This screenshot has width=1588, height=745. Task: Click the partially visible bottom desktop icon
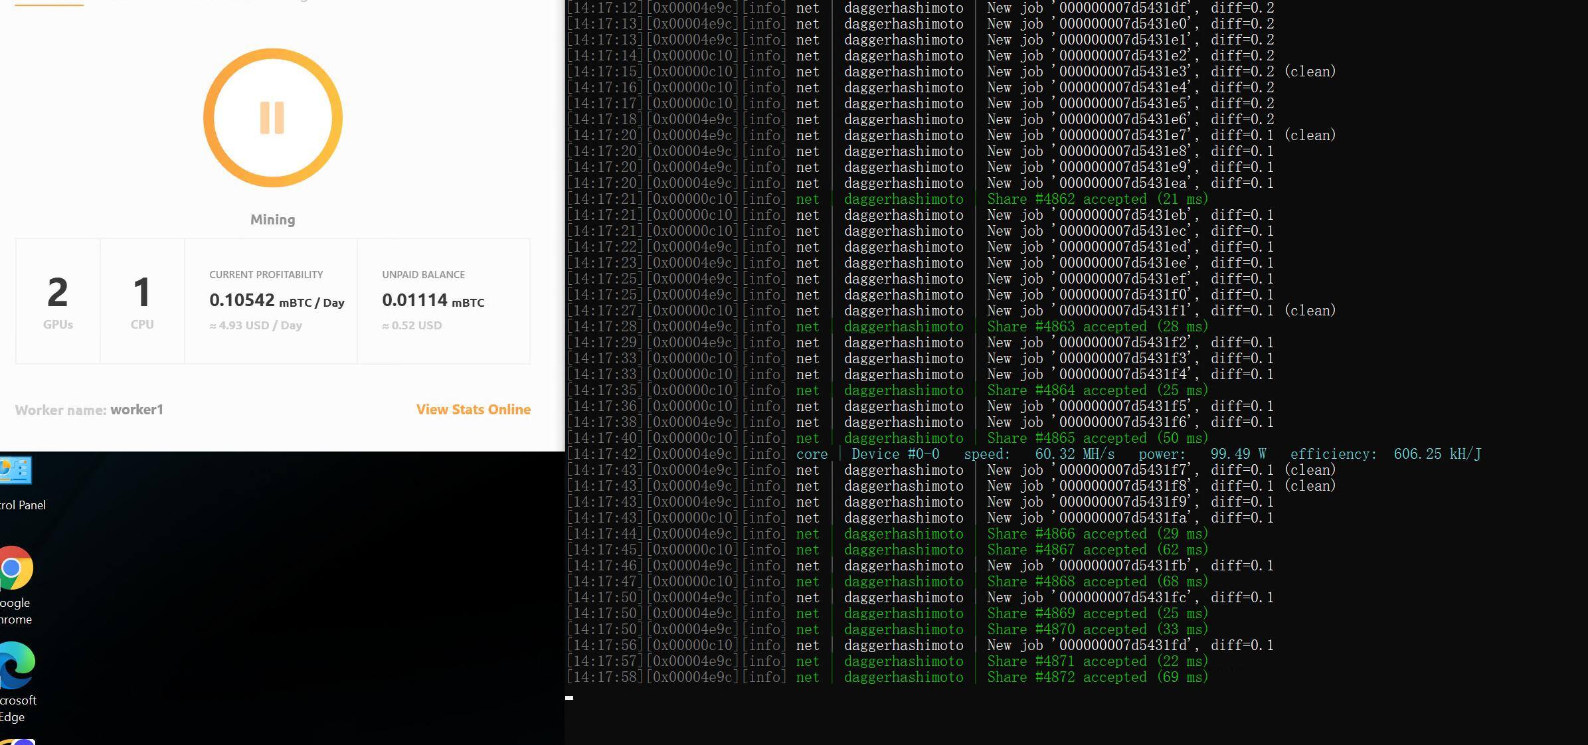coord(18,741)
